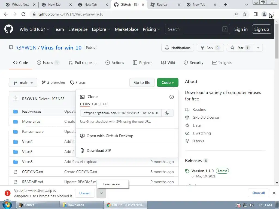Click the share page icon in address bar
The width and height of the screenshot is (279, 209).
[x=236, y=14]
